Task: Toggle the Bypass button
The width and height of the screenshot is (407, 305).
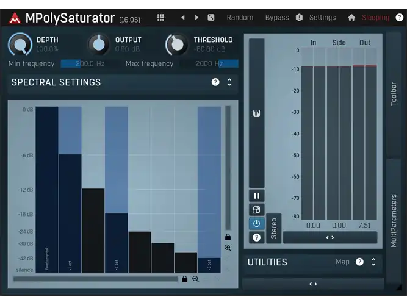Action: point(277,18)
